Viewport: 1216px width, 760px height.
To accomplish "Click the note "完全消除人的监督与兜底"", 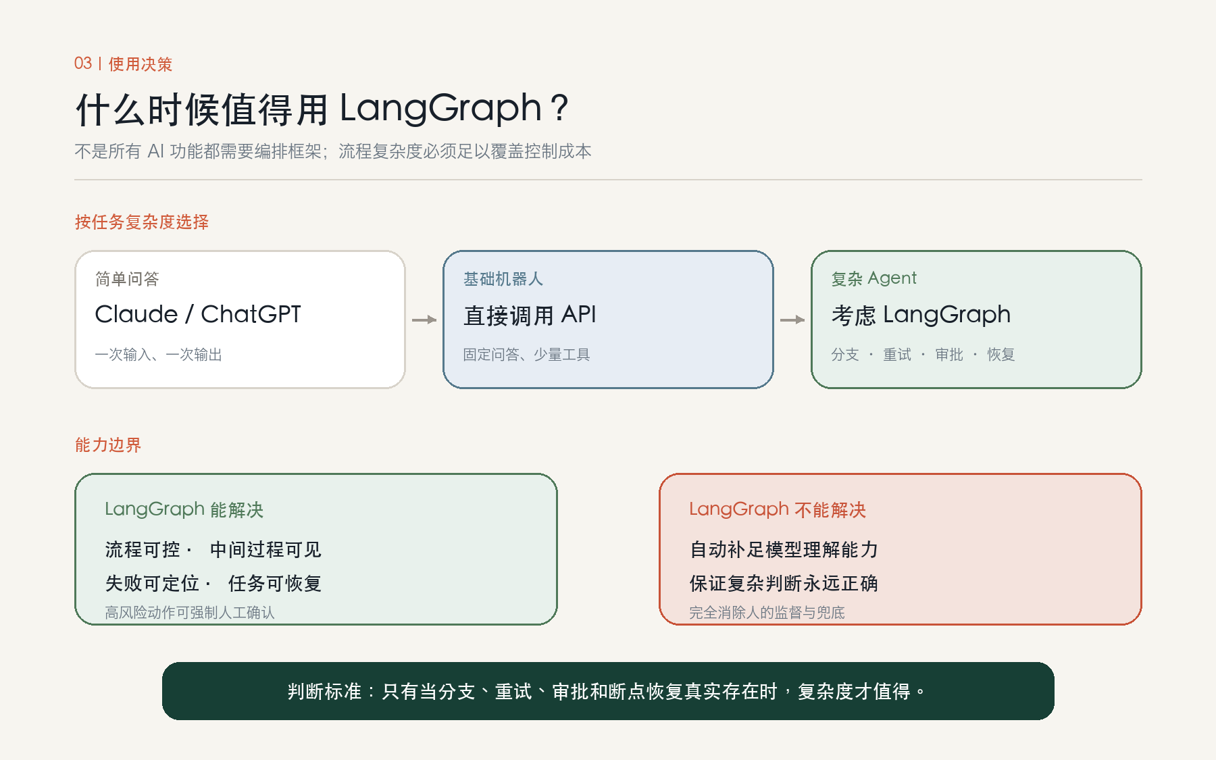I will point(767,613).
